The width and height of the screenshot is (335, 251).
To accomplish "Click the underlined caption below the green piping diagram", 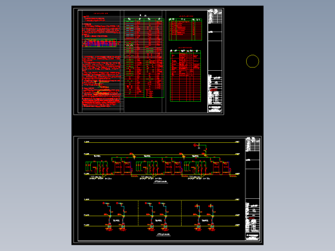I will pyautogui.click(x=161, y=181).
